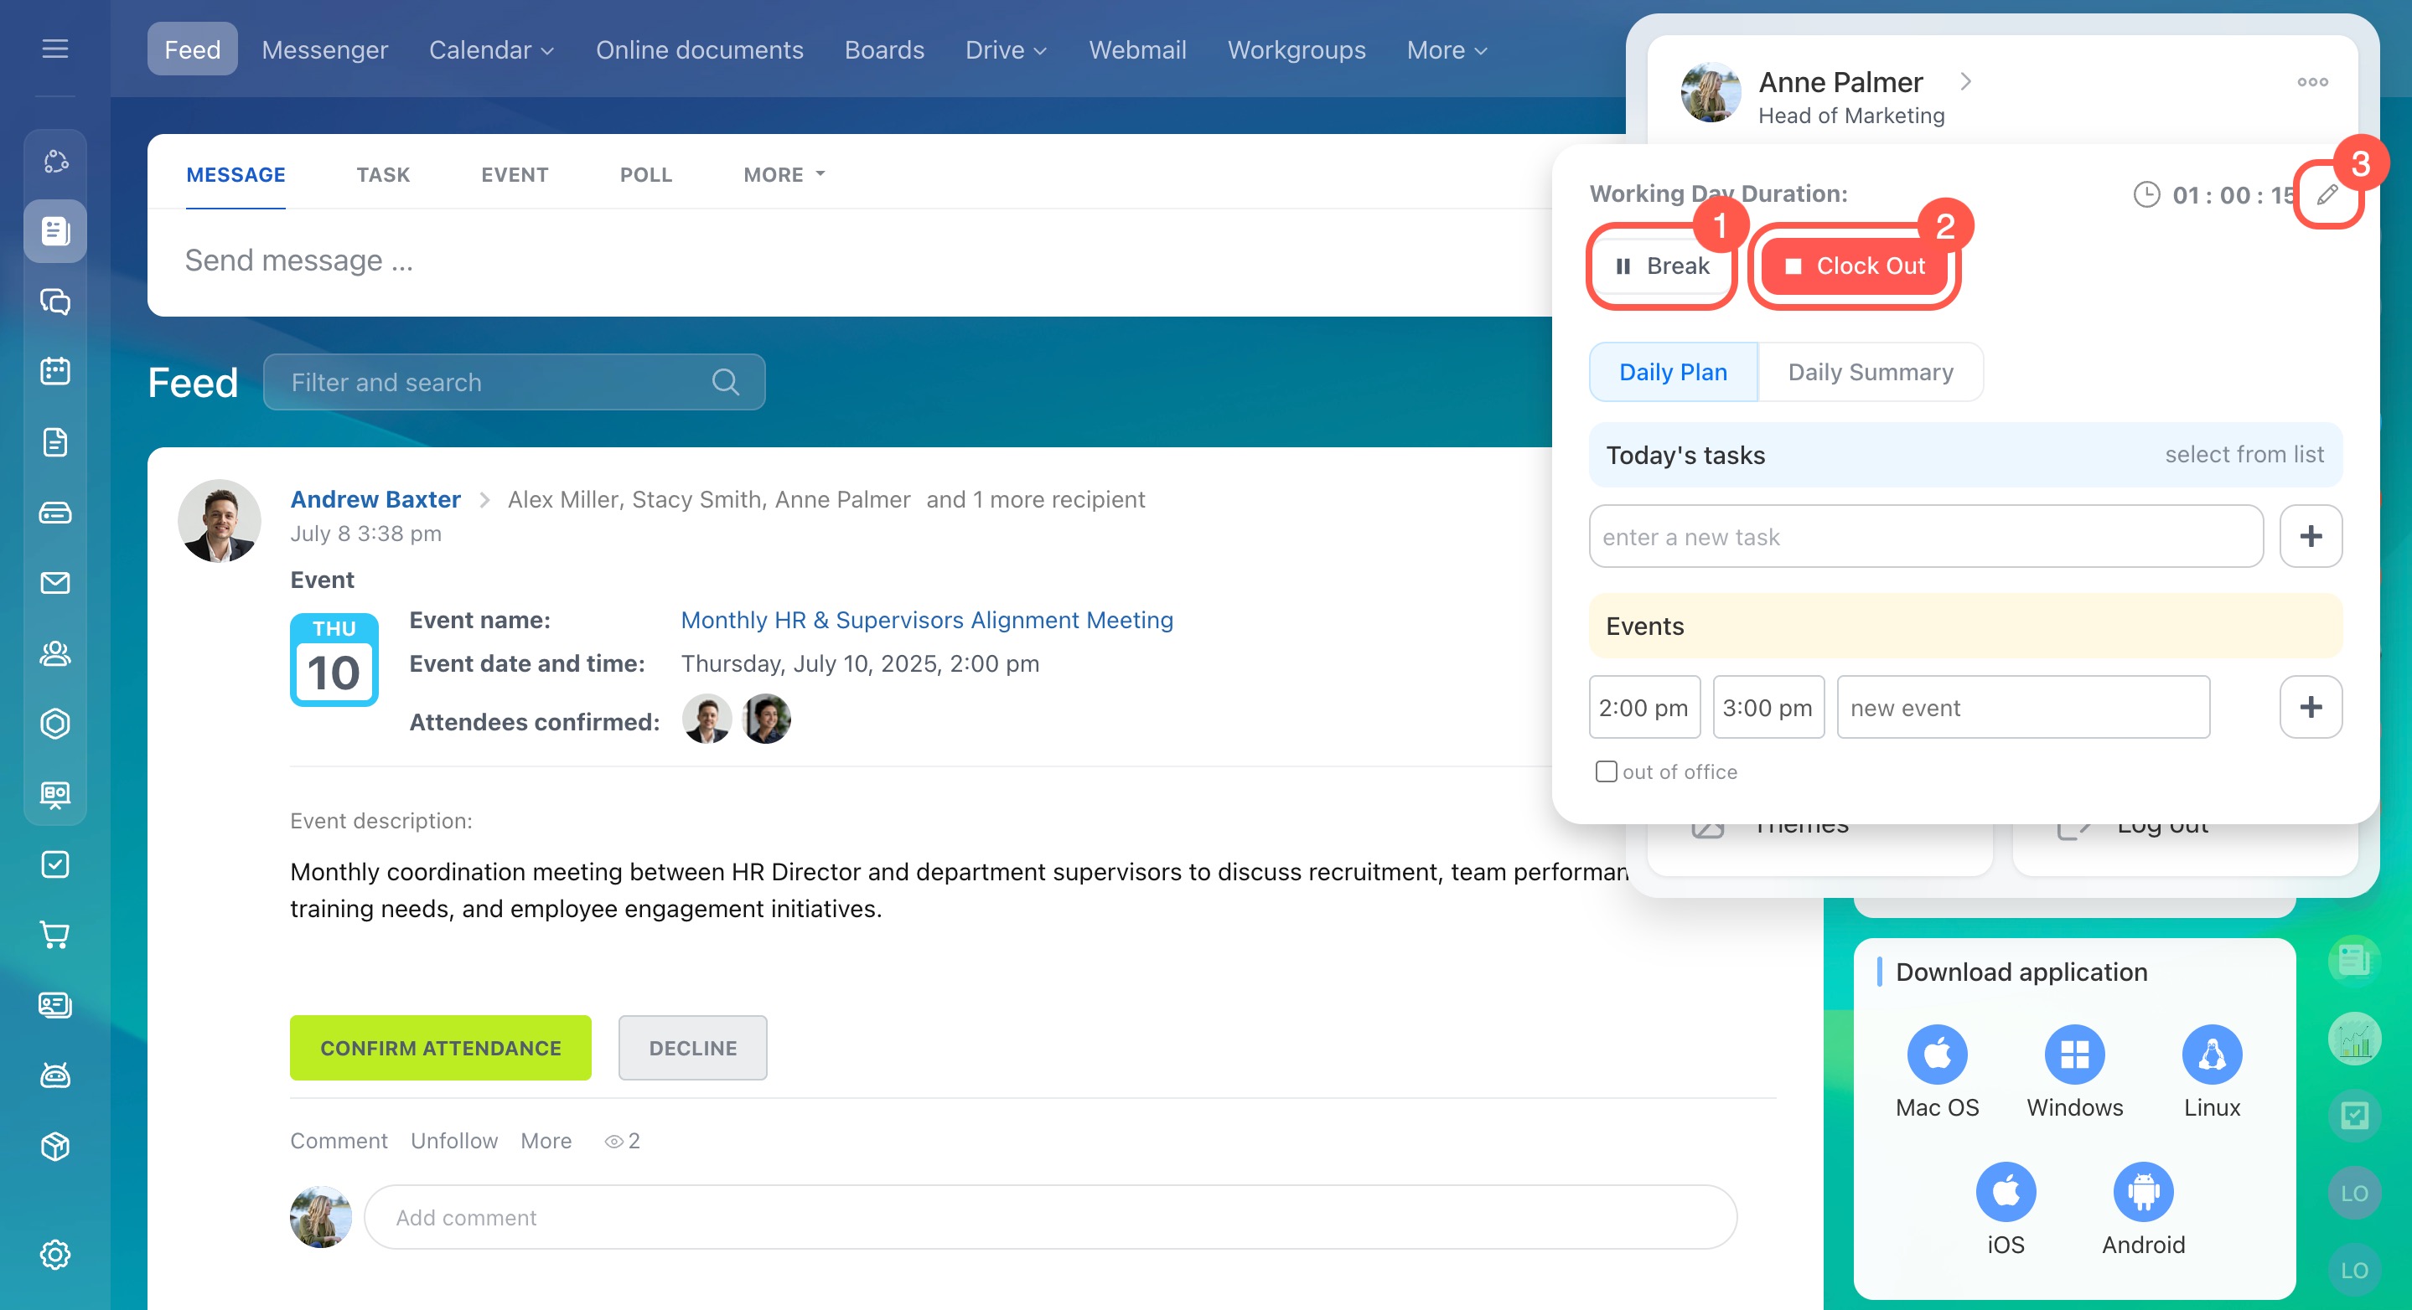Screen dimensions: 2412x1310
Task: Select the POLL tab in composer
Action: pos(645,175)
